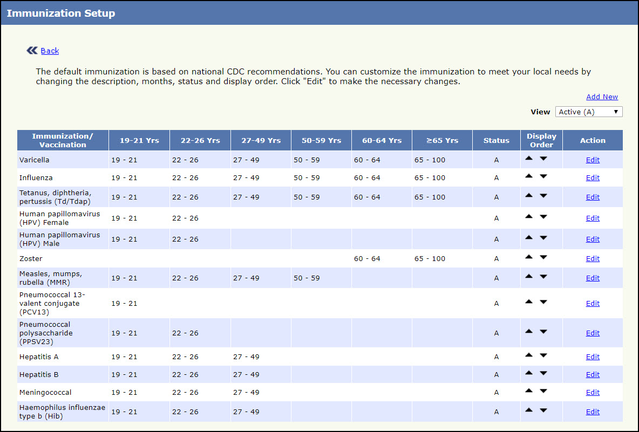The width and height of the screenshot is (639, 432).
Task: Move PCV13 row up in order
Action: click(529, 302)
